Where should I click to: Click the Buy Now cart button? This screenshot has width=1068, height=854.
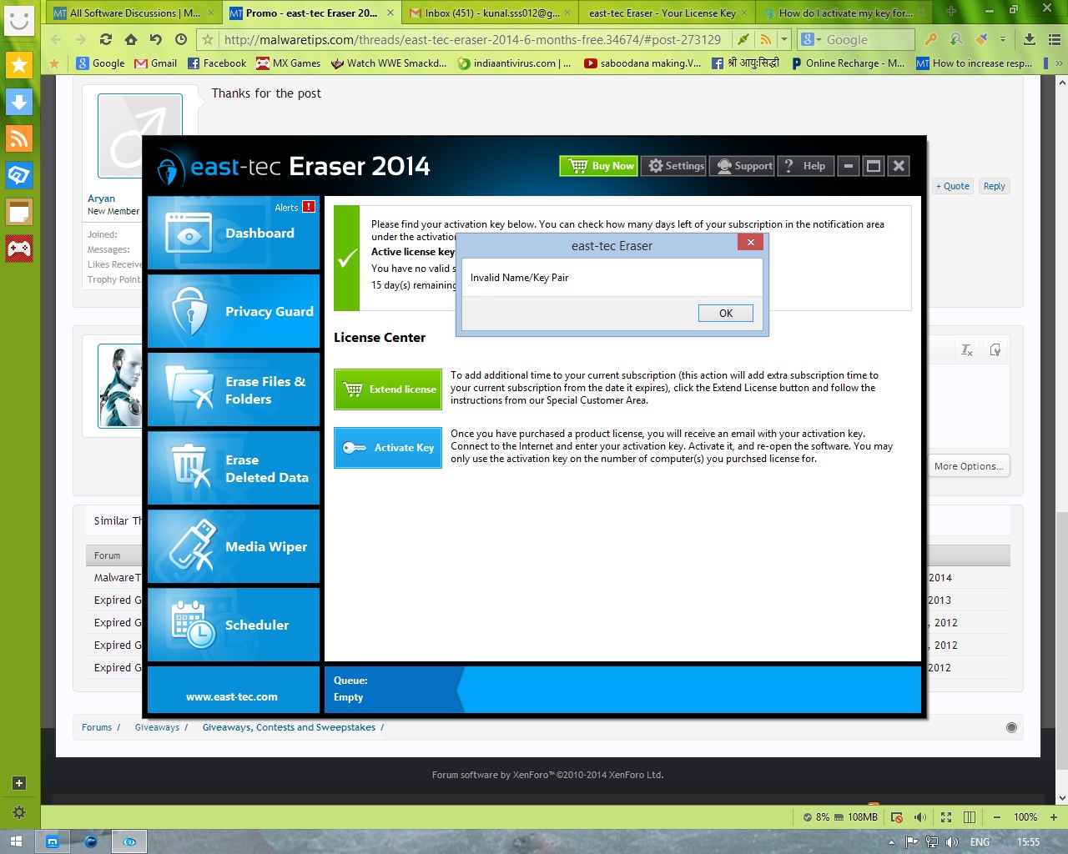(x=599, y=166)
